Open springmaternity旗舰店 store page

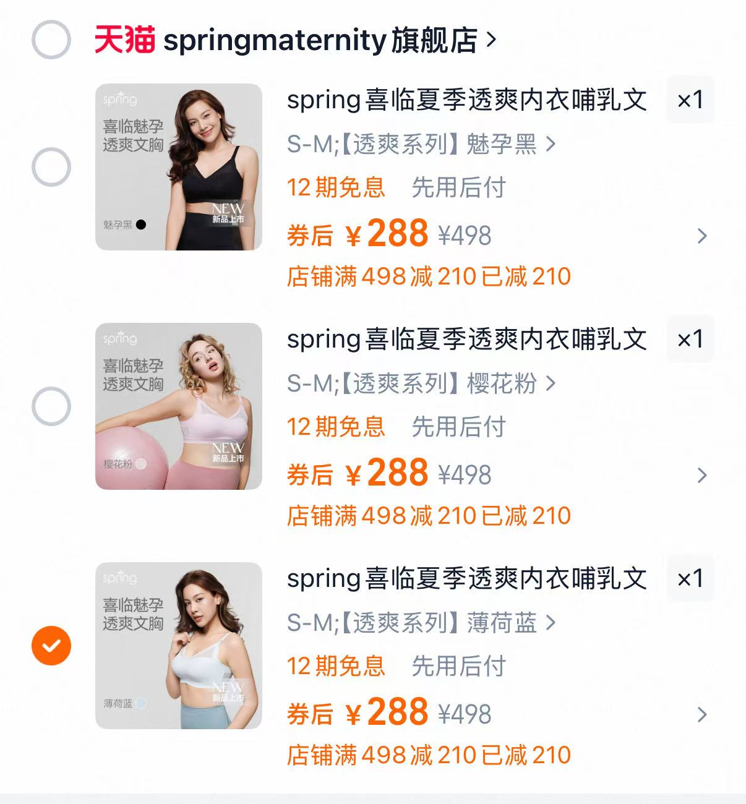click(x=329, y=40)
